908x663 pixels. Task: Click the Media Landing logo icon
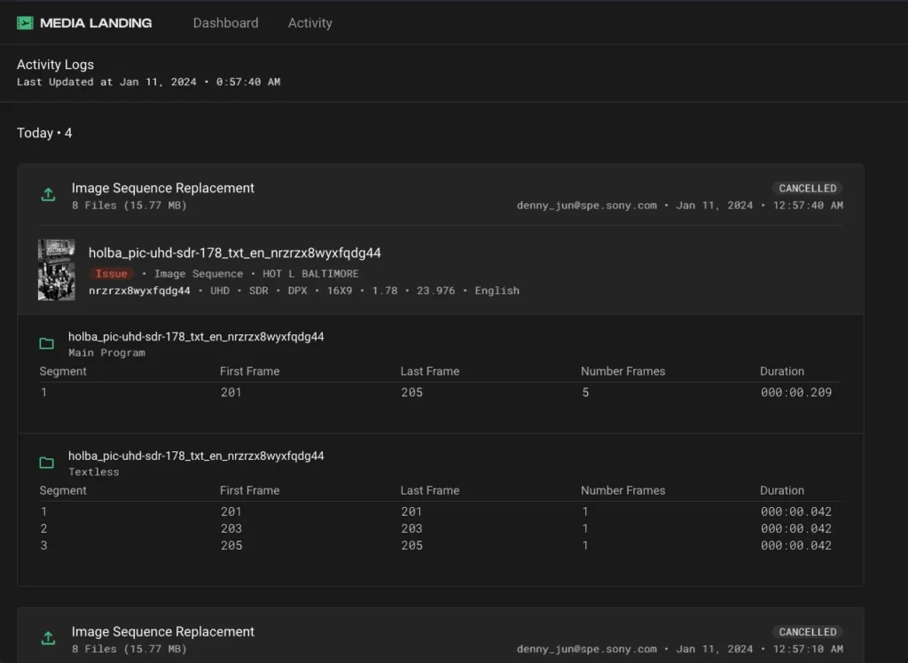[25, 23]
